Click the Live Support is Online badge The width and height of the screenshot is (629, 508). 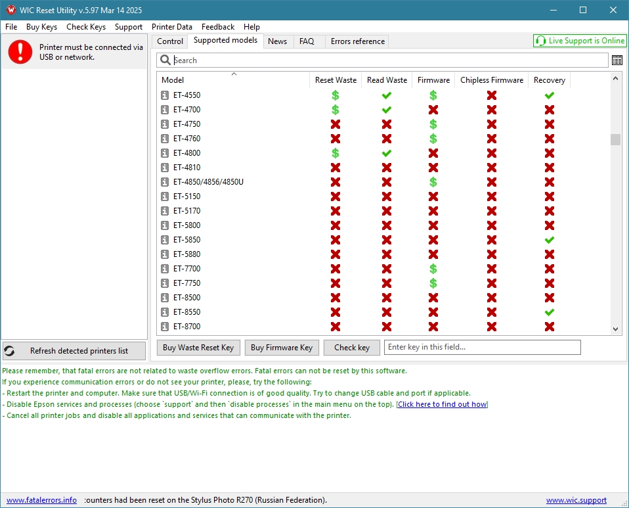580,41
